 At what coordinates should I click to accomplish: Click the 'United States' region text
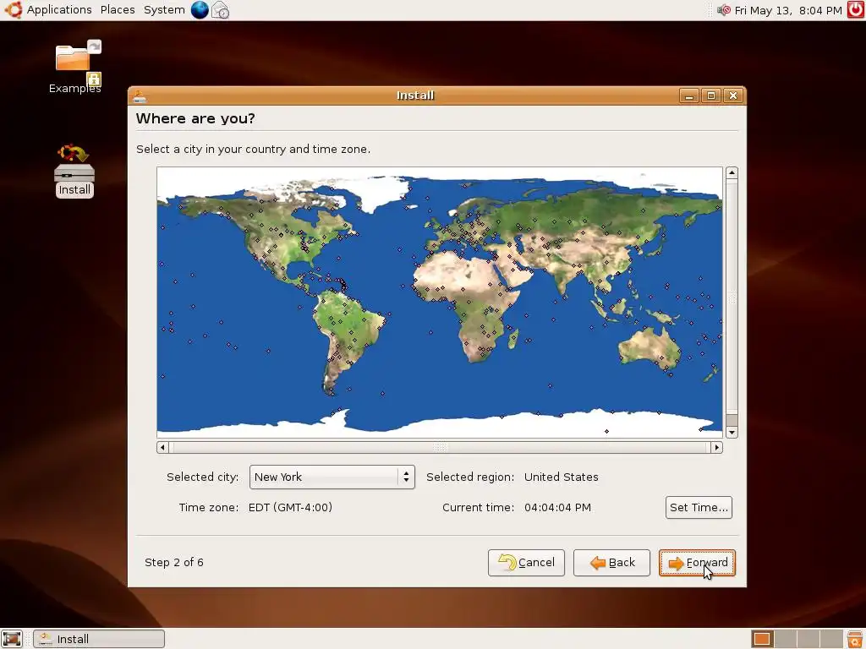pyautogui.click(x=562, y=477)
